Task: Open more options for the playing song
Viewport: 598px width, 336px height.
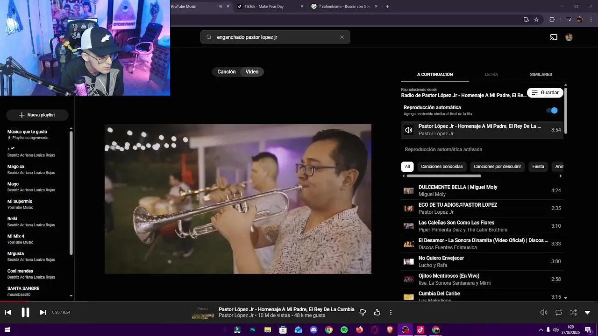Action: coord(391,312)
